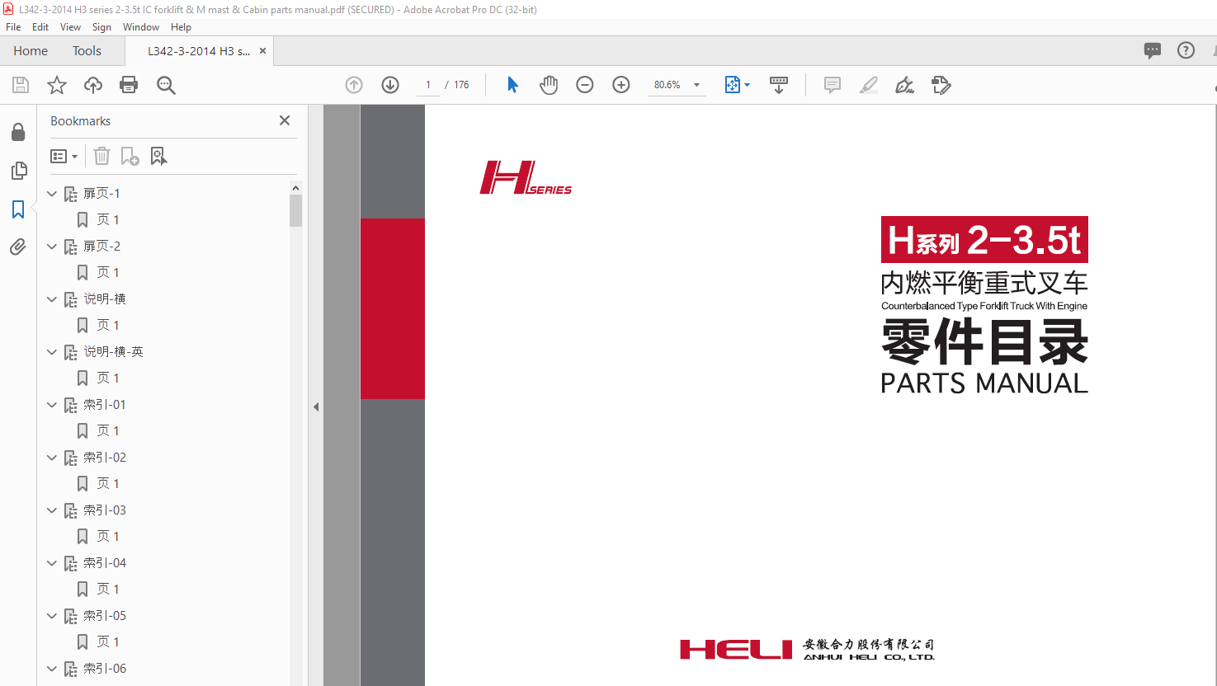Add a sticky note comment
The width and height of the screenshot is (1217, 686).
tap(833, 85)
